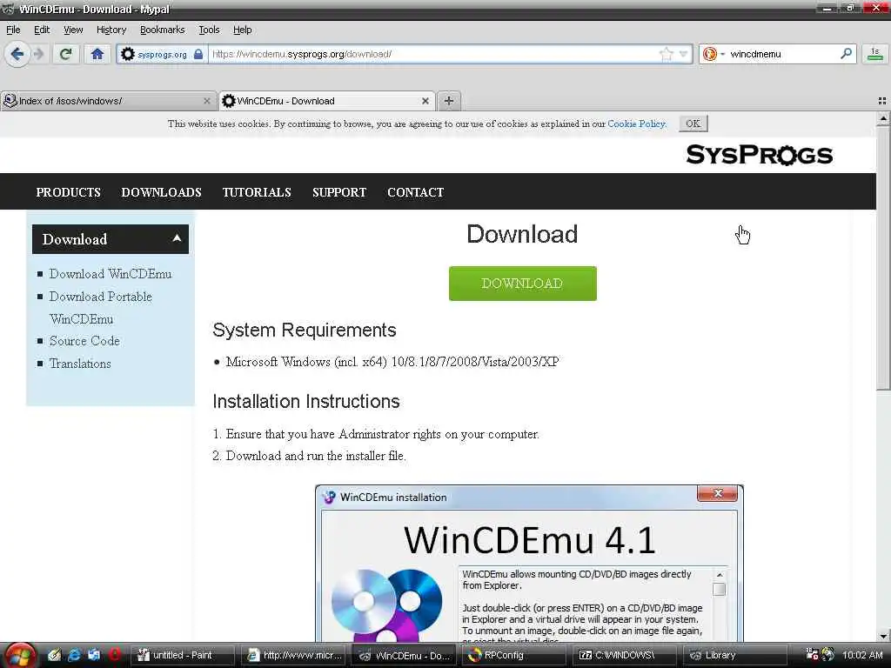Open TUTORIALS in the site navigation
Screen dimensions: 891x668
[257, 192]
